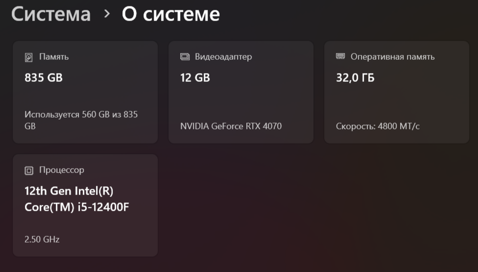Click the Intel Core i5-12400F processor name
The width and height of the screenshot is (478, 272).
(x=76, y=199)
